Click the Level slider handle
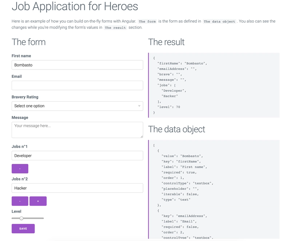The height and width of the screenshot is (241, 291). click(21, 218)
